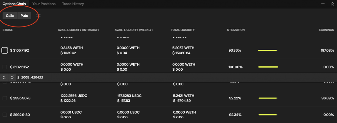337x123 pixels.
Task: Open the Trade History tab
Action: pos(73,4)
